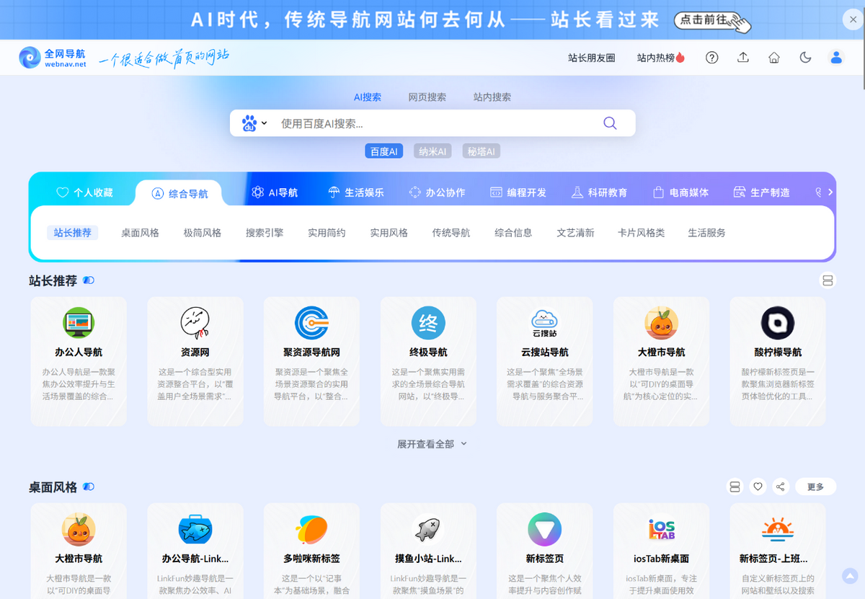Open the iosTab新桌面 site icon

pyautogui.click(x=661, y=530)
